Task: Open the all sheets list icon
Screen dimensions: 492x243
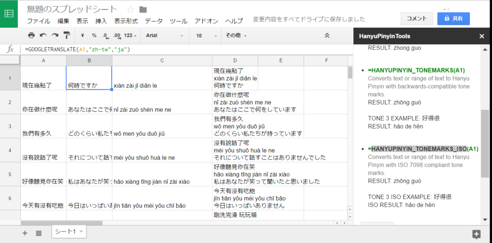Action: click(x=38, y=233)
